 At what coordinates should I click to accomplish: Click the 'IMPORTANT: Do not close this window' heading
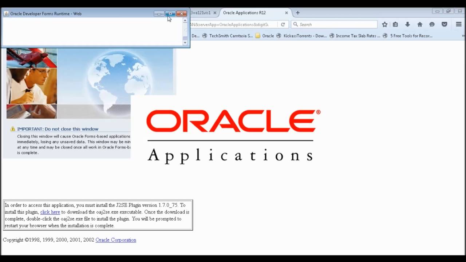pyautogui.click(x=58, y=129)
